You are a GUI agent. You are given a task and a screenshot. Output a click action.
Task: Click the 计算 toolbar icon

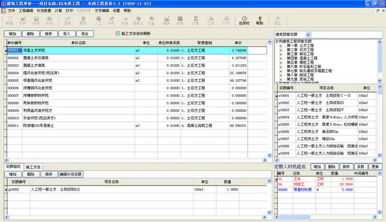pyautogui.click(x=195, y=21)
